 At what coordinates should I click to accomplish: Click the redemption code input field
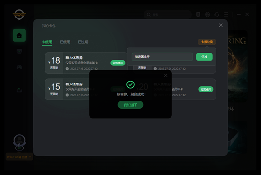click(162, 57)
